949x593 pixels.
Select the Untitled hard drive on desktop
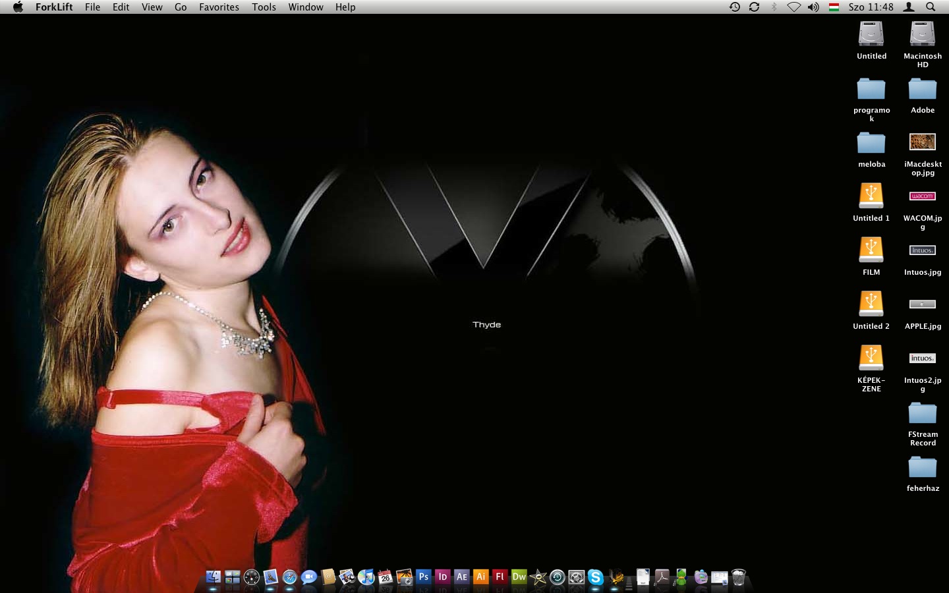click(871, 34)
